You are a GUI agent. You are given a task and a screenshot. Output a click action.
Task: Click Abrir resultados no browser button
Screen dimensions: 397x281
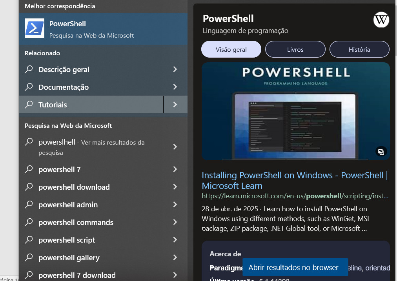(x=295, y=267)
